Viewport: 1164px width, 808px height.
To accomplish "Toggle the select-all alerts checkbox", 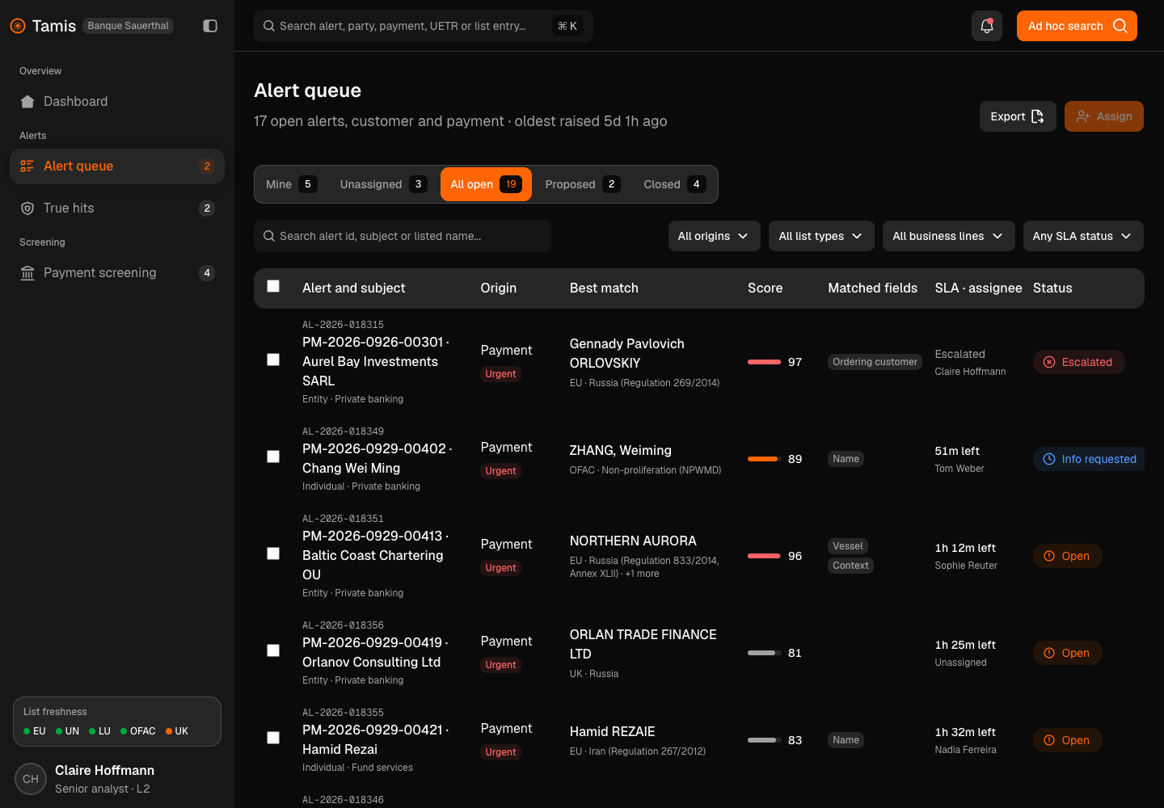I will tap(273, 286).
